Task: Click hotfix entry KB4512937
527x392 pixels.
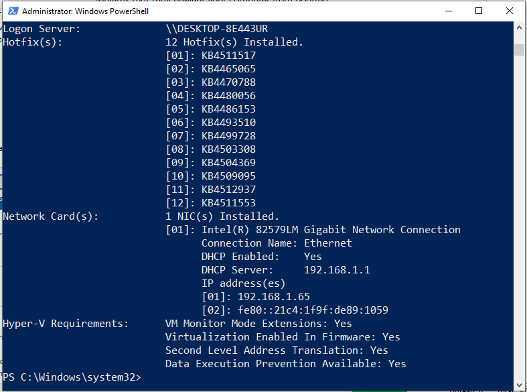Action: tap(228, 190)
